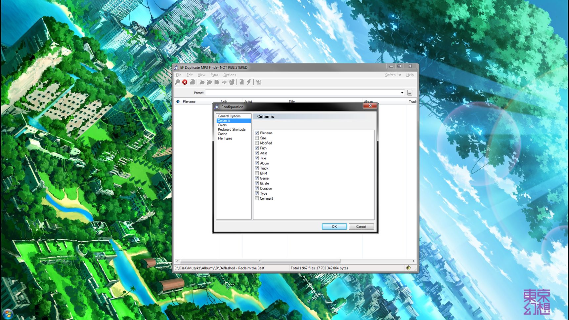Image resolution: width=569 pixels, height=320 pixels.
Task: Close the Configuration dialog with red X
Action: pyautogui.click(x=370, y=105)
